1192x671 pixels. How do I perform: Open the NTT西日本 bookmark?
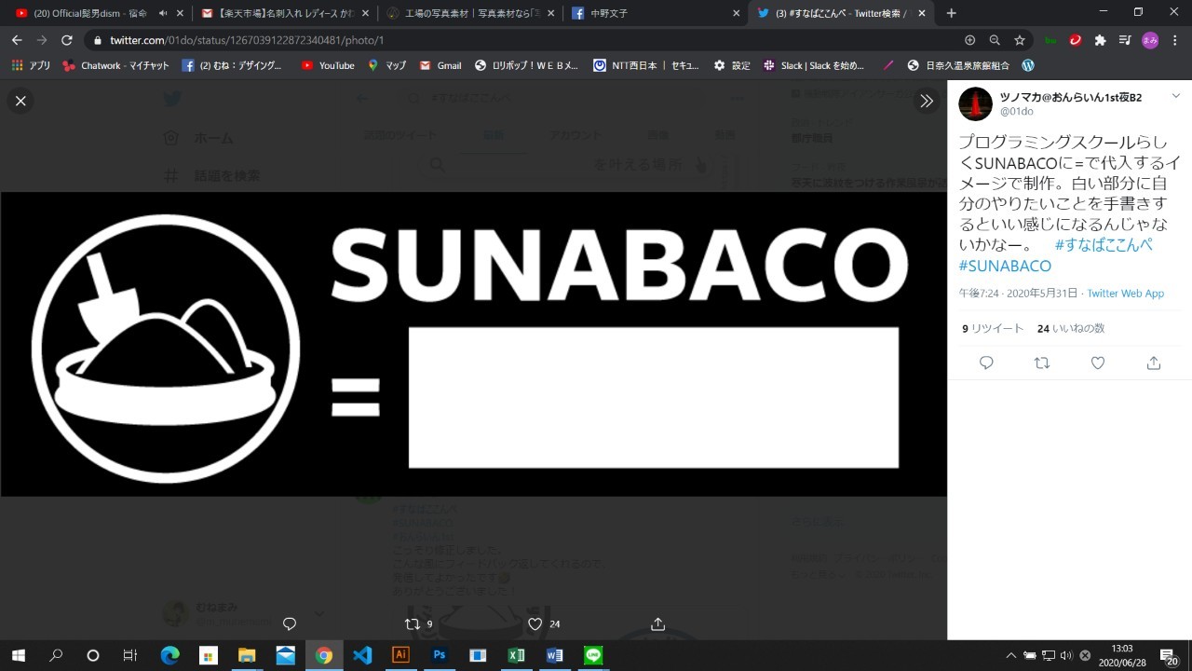point(647,65)
